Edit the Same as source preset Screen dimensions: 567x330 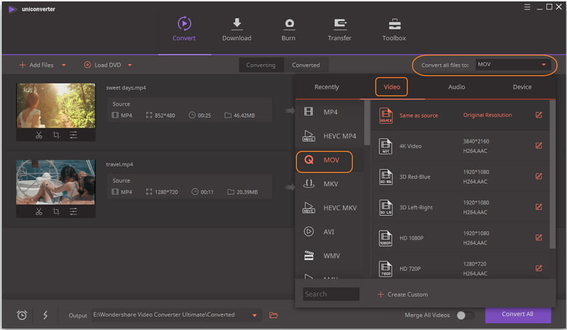click(x=538, y=115)
